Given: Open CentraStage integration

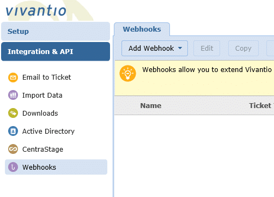Looking at the screenshot, I should click(x=42, y=150).
